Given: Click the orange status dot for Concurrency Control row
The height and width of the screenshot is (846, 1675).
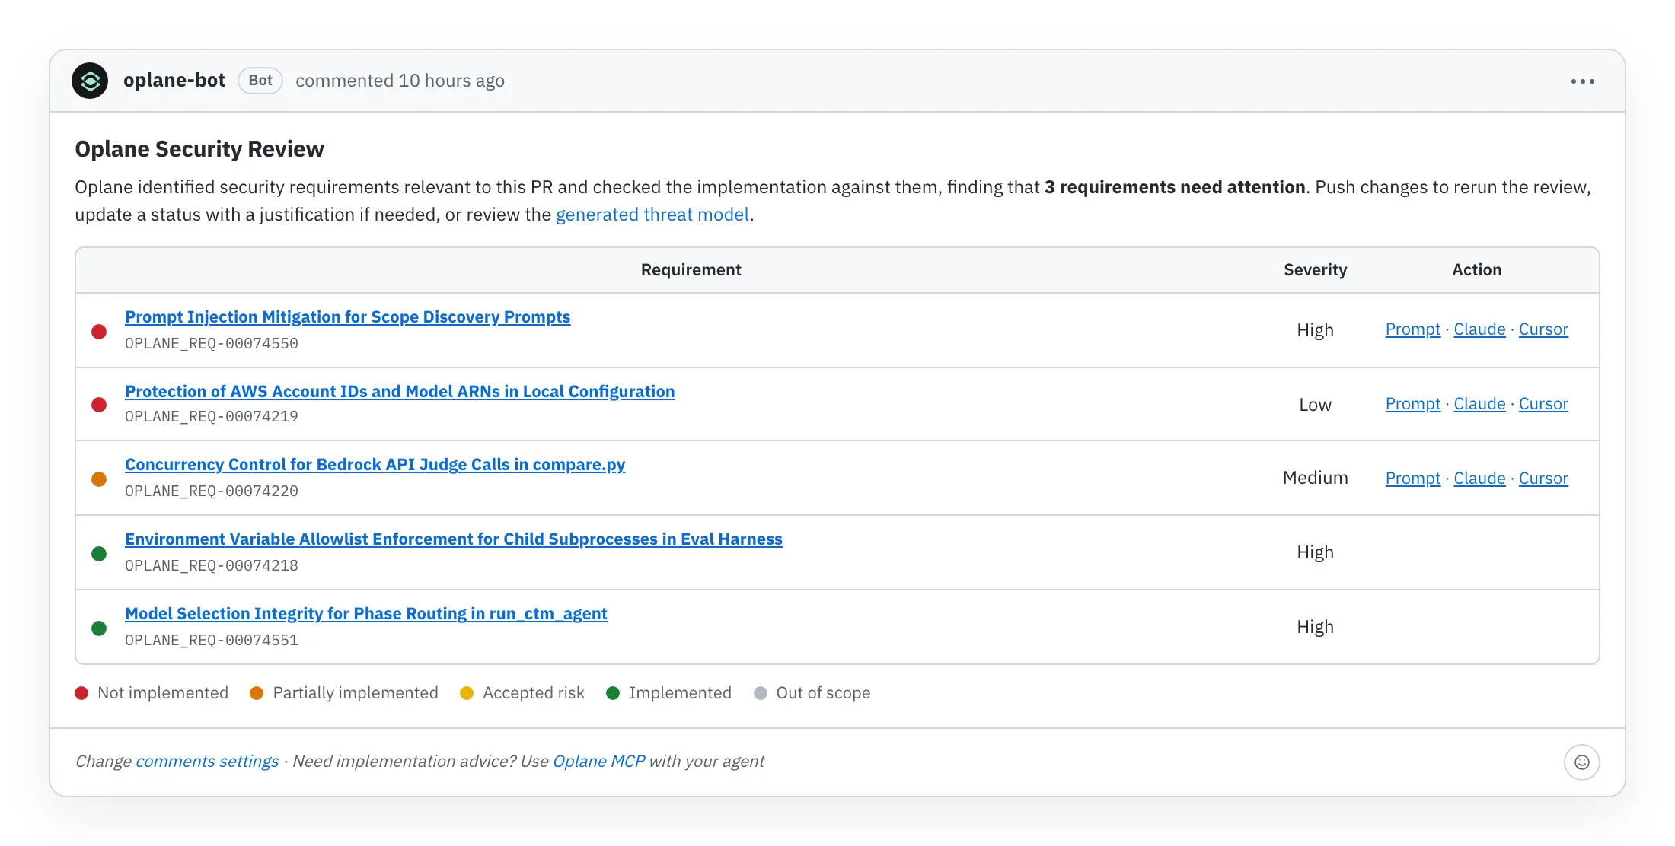Looking at the screenshot, I should 99,479.
